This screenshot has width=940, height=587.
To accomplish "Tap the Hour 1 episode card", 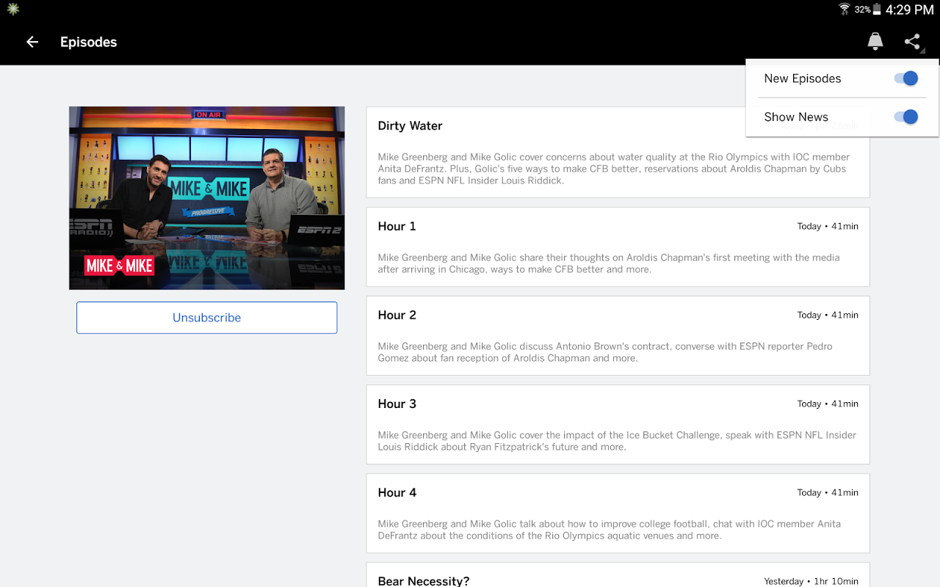I will [x=617, y=247].
